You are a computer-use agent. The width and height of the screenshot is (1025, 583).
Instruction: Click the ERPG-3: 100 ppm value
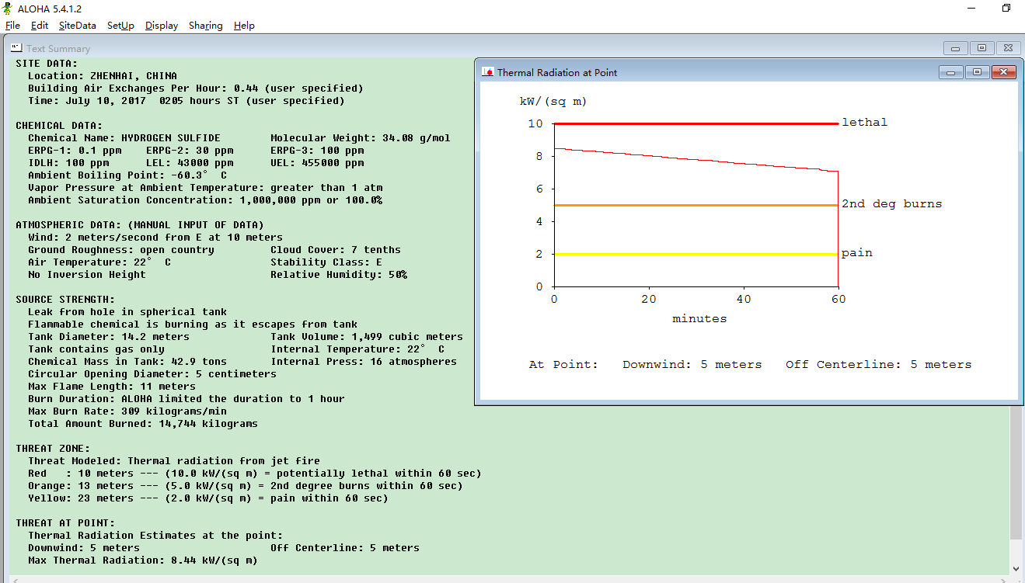click(317, 151)
